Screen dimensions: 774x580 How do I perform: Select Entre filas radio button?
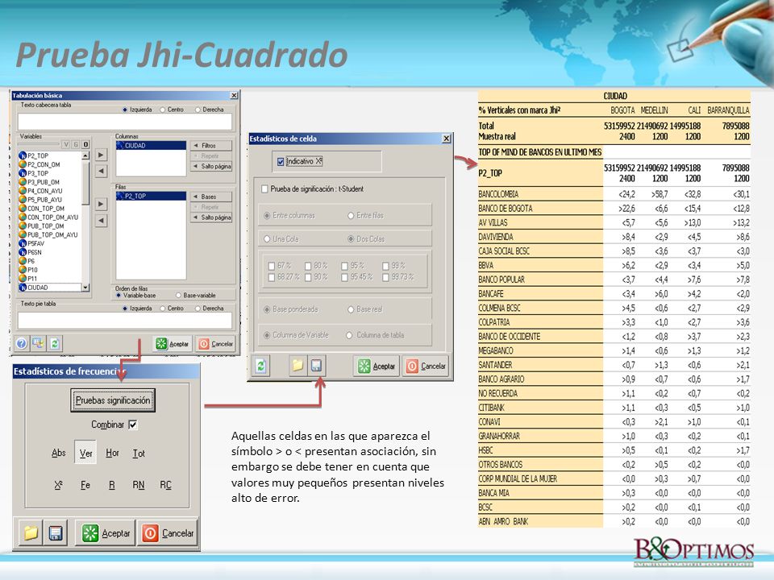click(x=351, y=216)
